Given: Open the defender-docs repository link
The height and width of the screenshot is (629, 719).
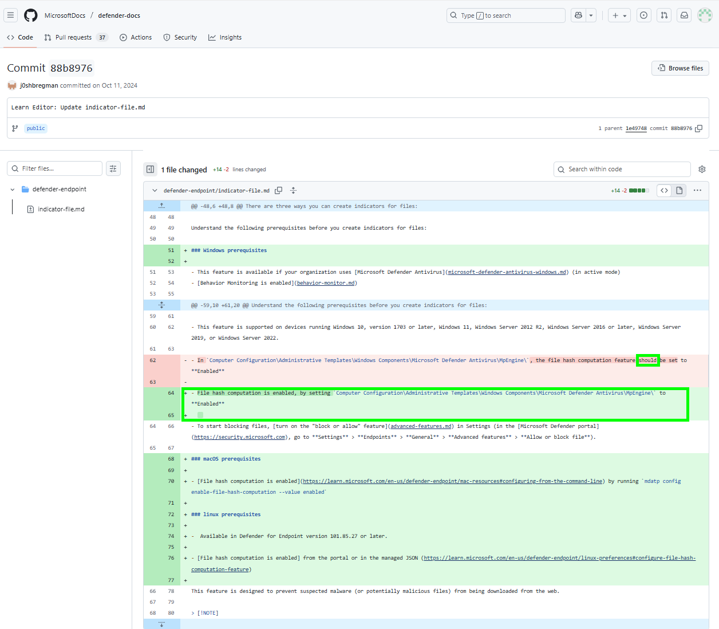Looking at the screenshot, I should 119,15.
